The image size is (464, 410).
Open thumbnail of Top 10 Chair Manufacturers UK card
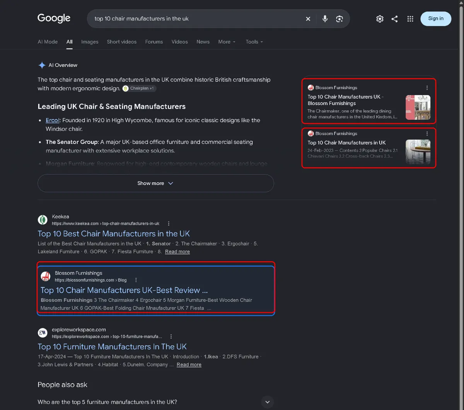coord(418,107)
